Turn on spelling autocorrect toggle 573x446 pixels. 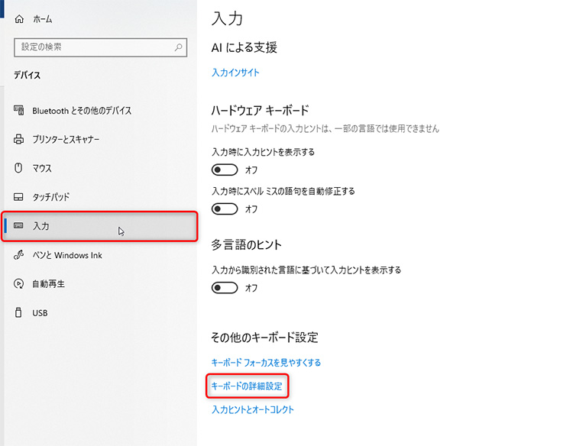coord(225,208)
